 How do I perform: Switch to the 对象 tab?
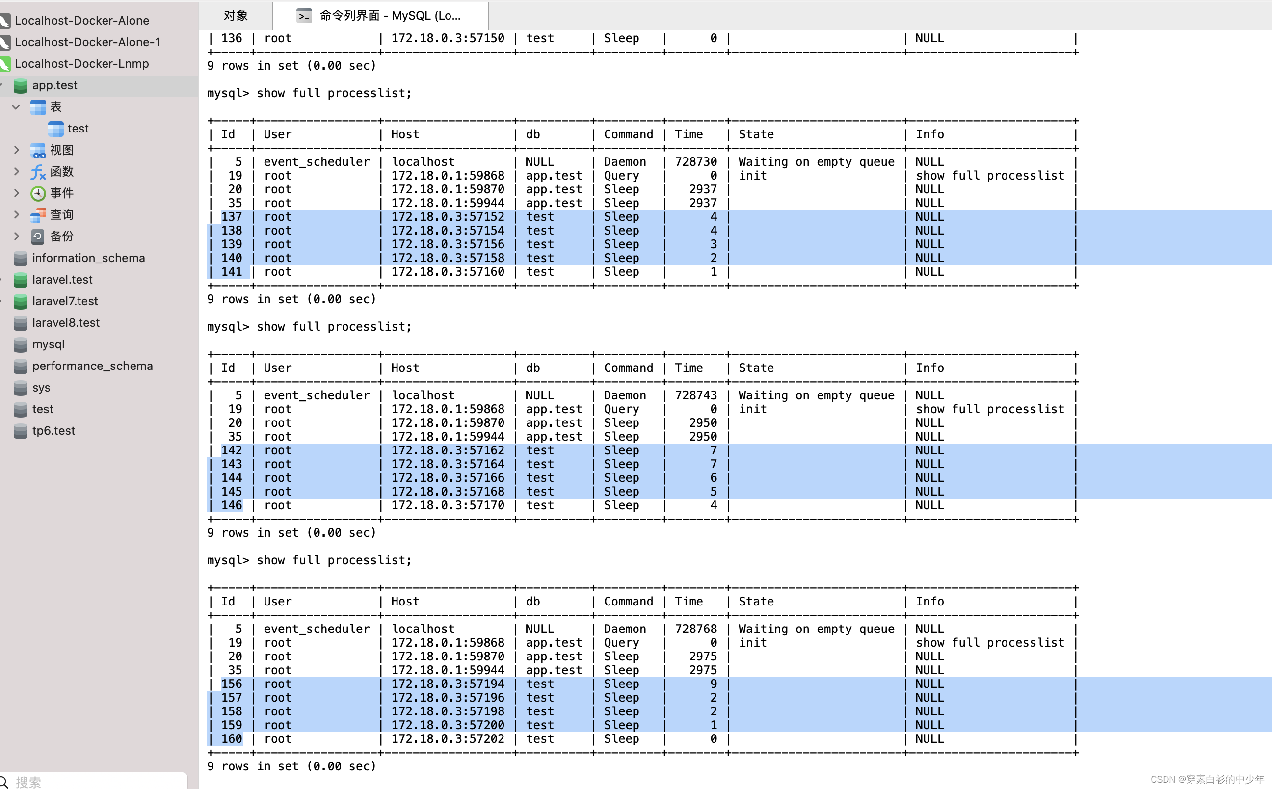[x=236, y=16]
